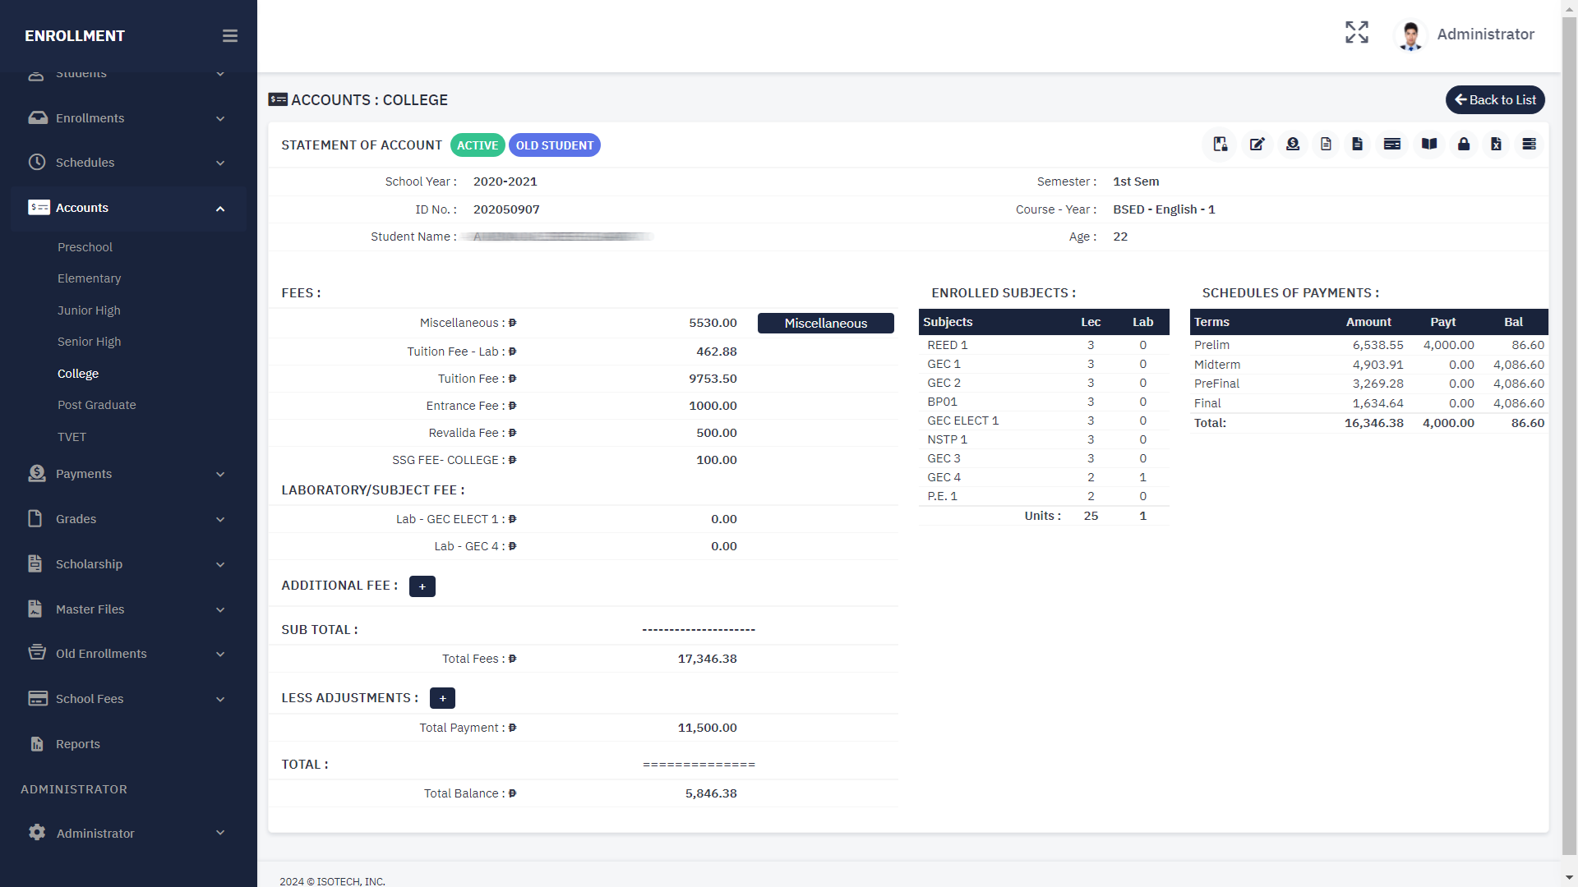1578x887 pixels.
Task: Click the Excel export file icon
Action: pos(1496,145)
